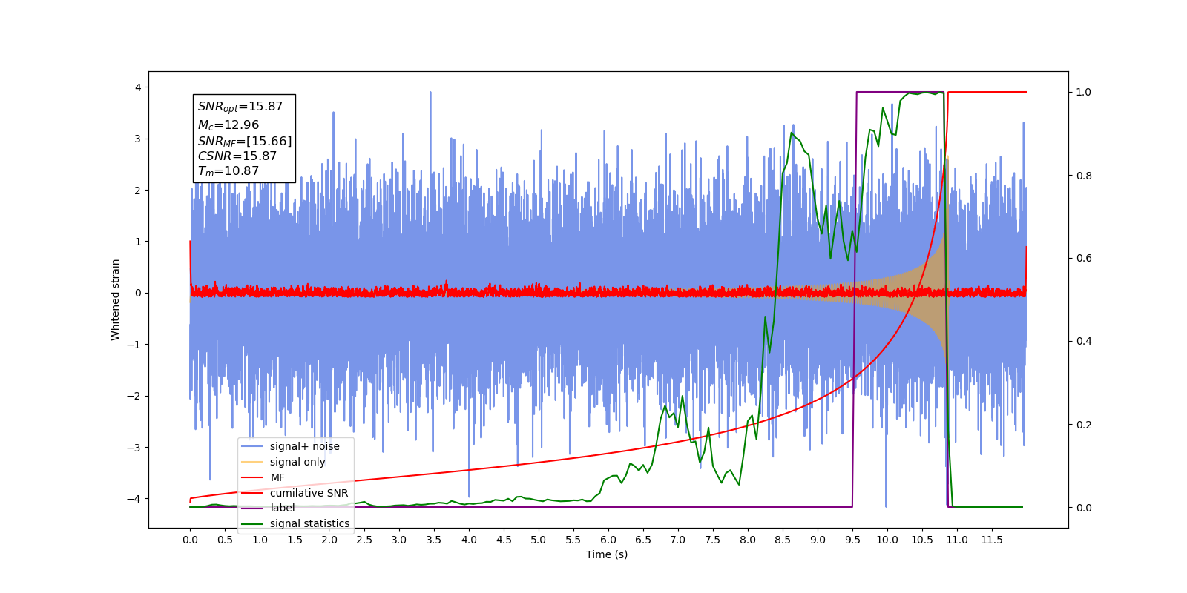Click the Mc=12.96 annotation
This screenshot has height=593, width=1187.
228,125
